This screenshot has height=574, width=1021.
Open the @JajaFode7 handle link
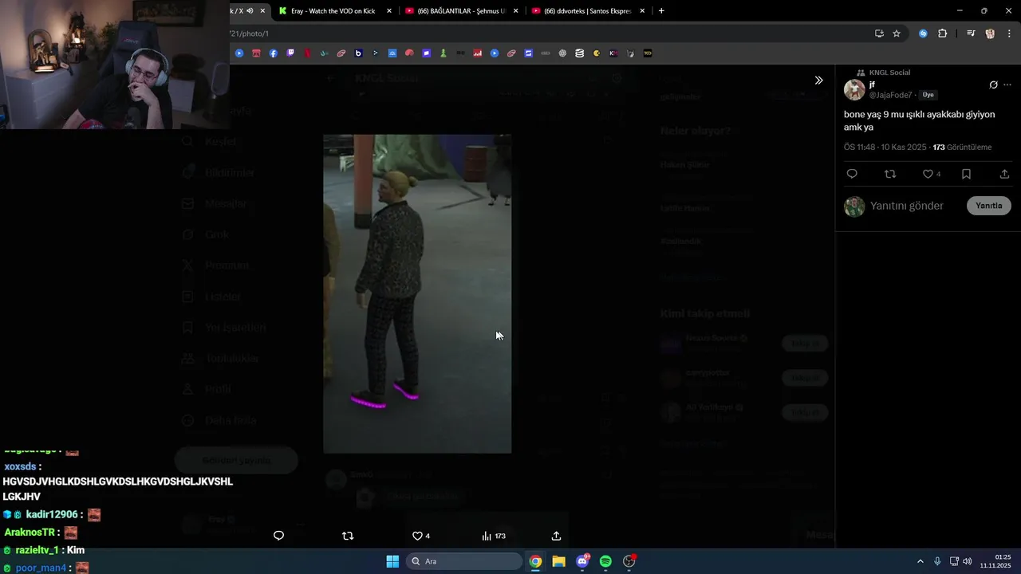click(x=891, y=95)
